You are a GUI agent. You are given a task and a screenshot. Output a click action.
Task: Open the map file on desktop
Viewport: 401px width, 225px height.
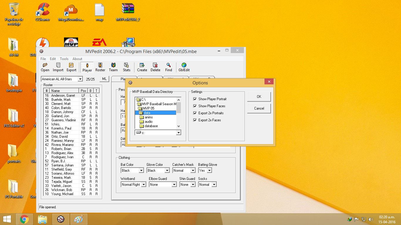(100, 12)
